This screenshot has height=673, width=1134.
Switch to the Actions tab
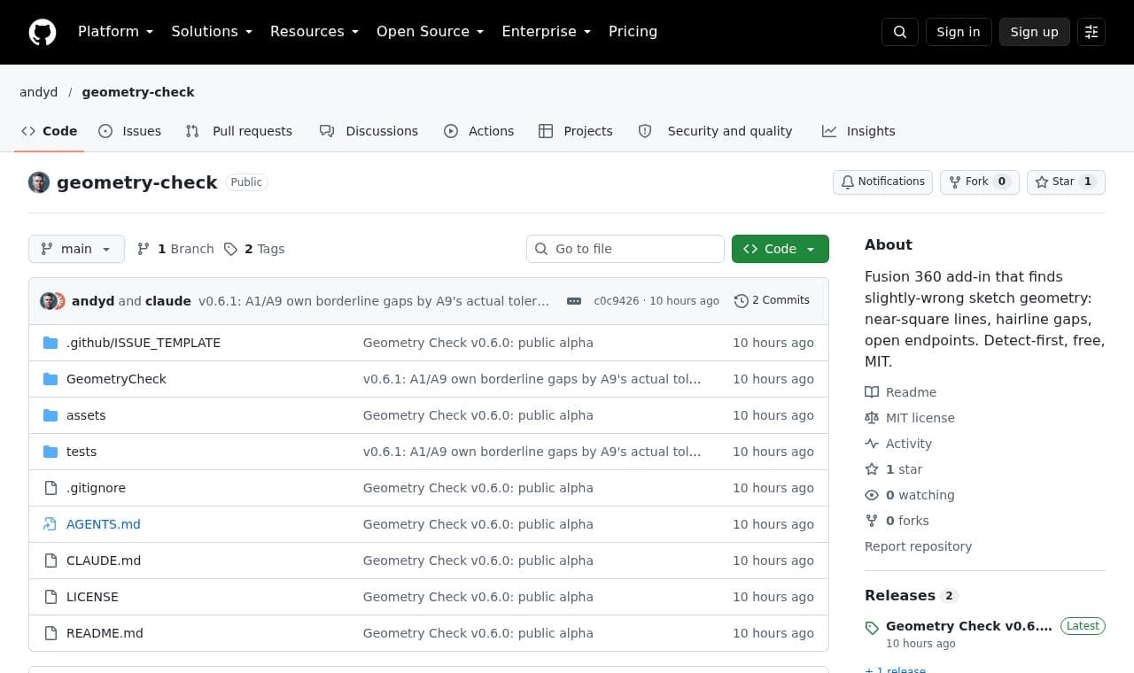point(479,131)
